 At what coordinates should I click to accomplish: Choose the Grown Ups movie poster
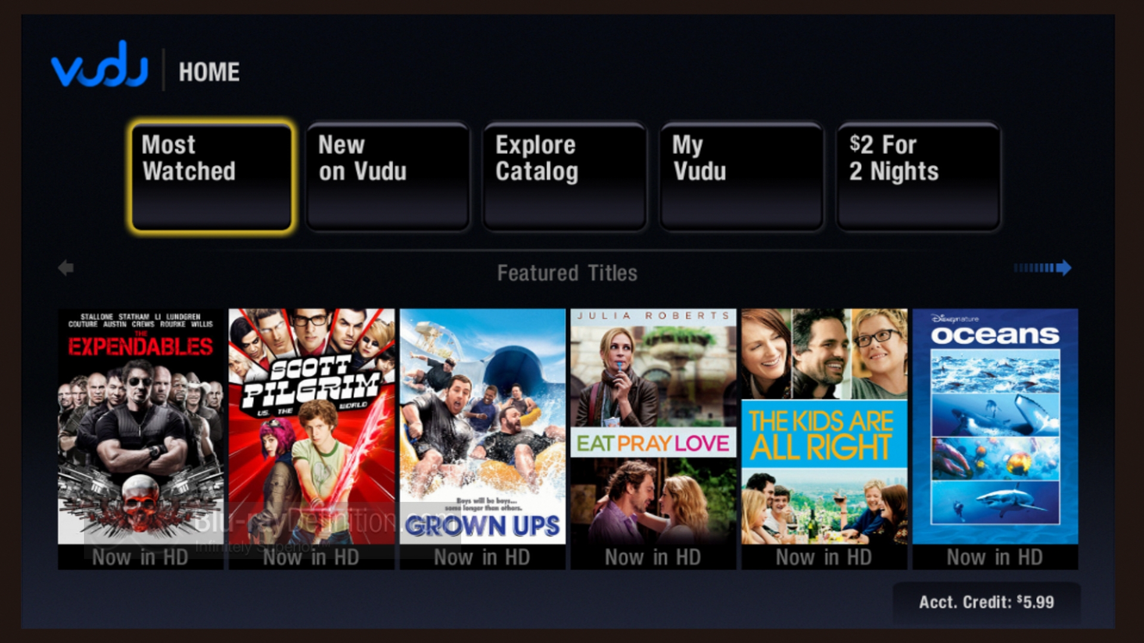pyautogui.click(x=483, y=426)
